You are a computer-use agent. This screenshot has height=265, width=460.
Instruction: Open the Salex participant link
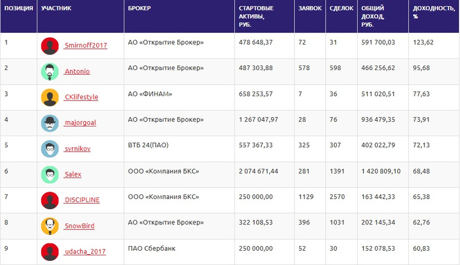pos(73,174)
